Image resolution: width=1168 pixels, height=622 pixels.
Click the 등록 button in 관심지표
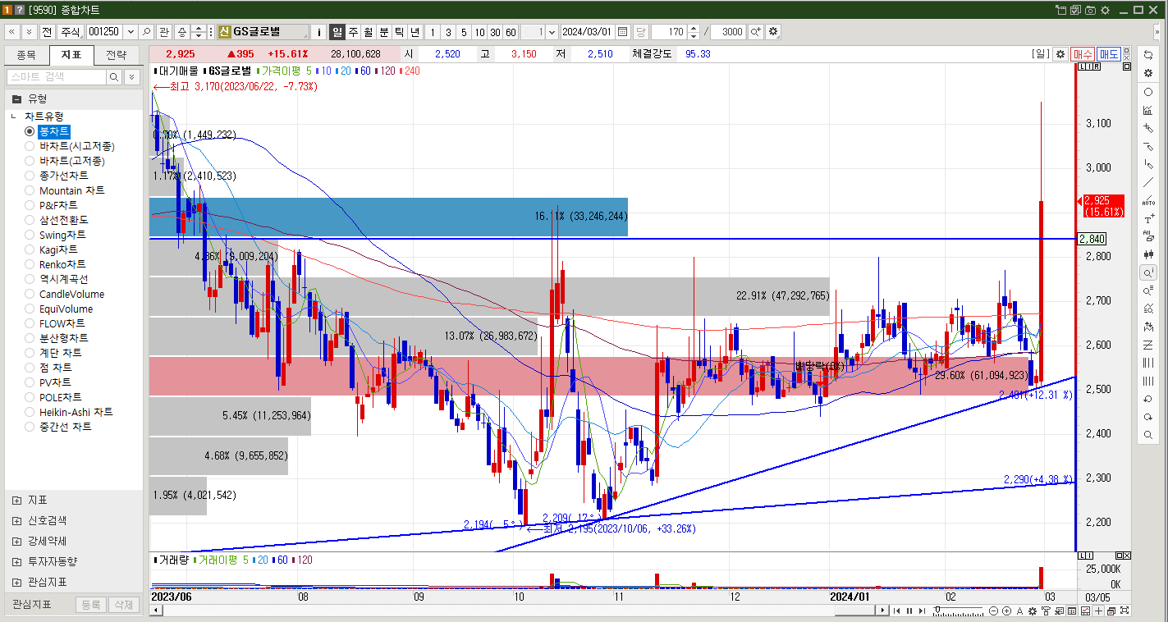point(90,604)
